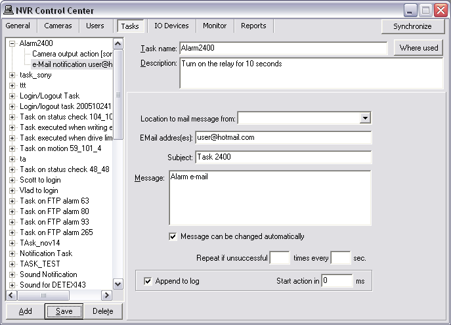Click the Add task button

coord(26,311)
